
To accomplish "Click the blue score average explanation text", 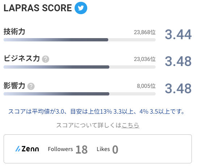I will click(x=97, y=112).
